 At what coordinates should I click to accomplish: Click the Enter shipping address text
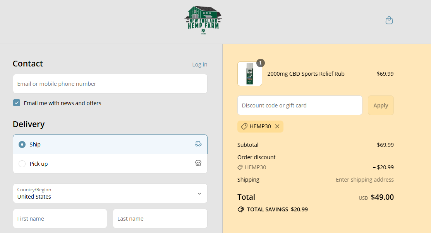click(365, 180)
